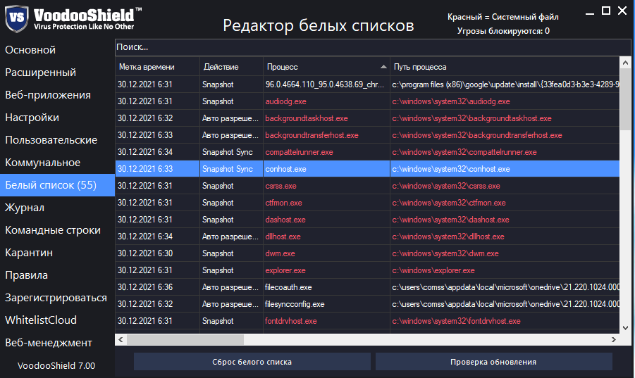Click path c:\windows\system32\dwm.exe cell
The image size is (635, 378).
click(x=505, y=253)
